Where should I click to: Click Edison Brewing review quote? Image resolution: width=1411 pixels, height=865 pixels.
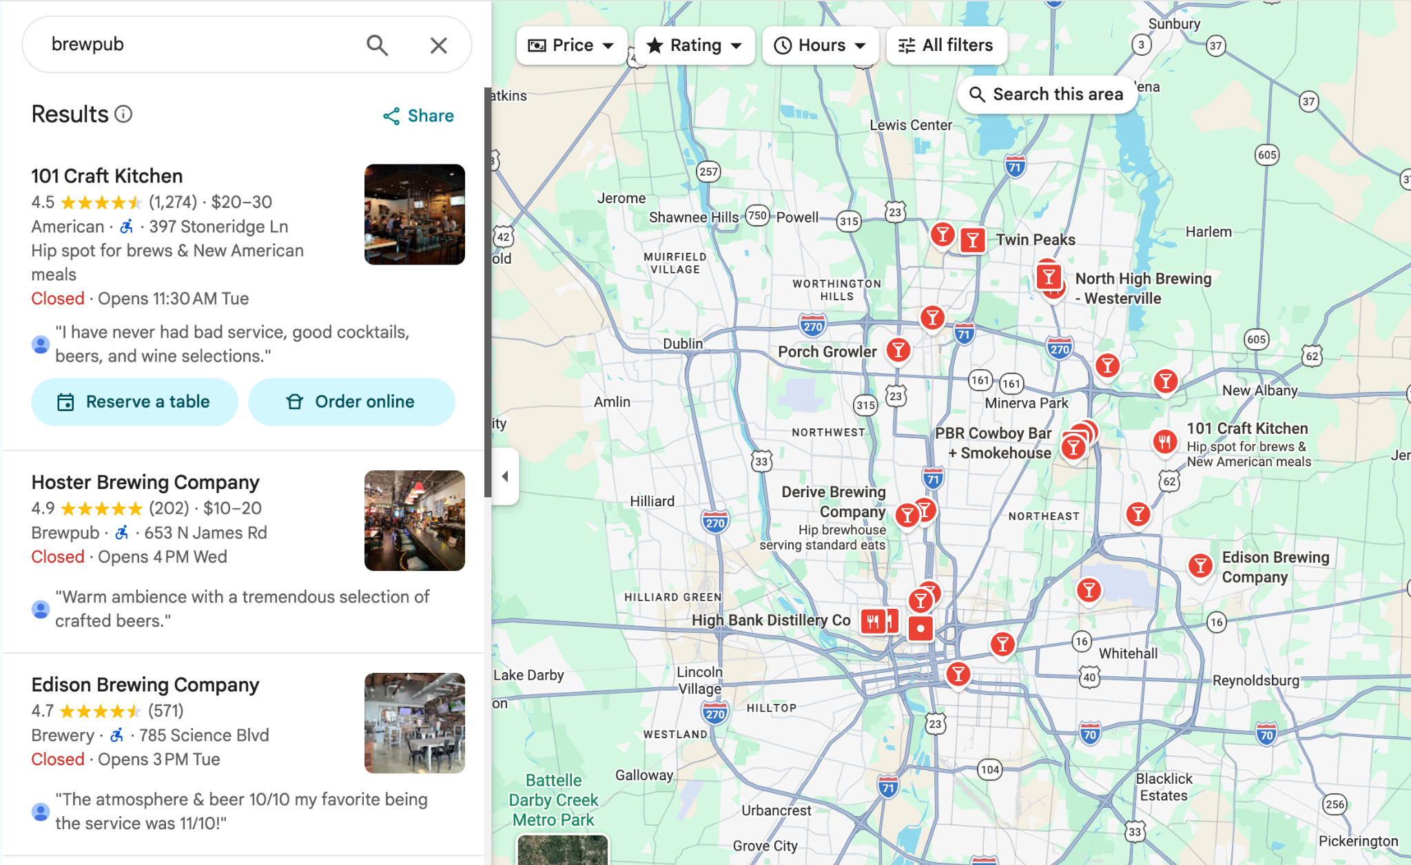coord(241,811)
